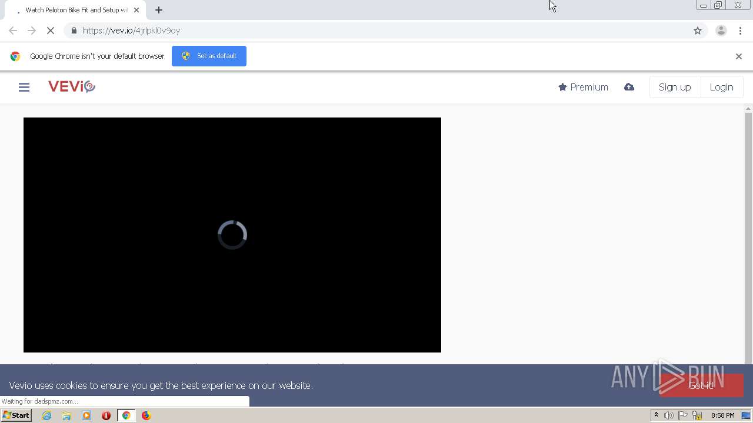Click the 8:58 PM clock
The height and width of the screenshot is (423, 753).
click(722, 415)
